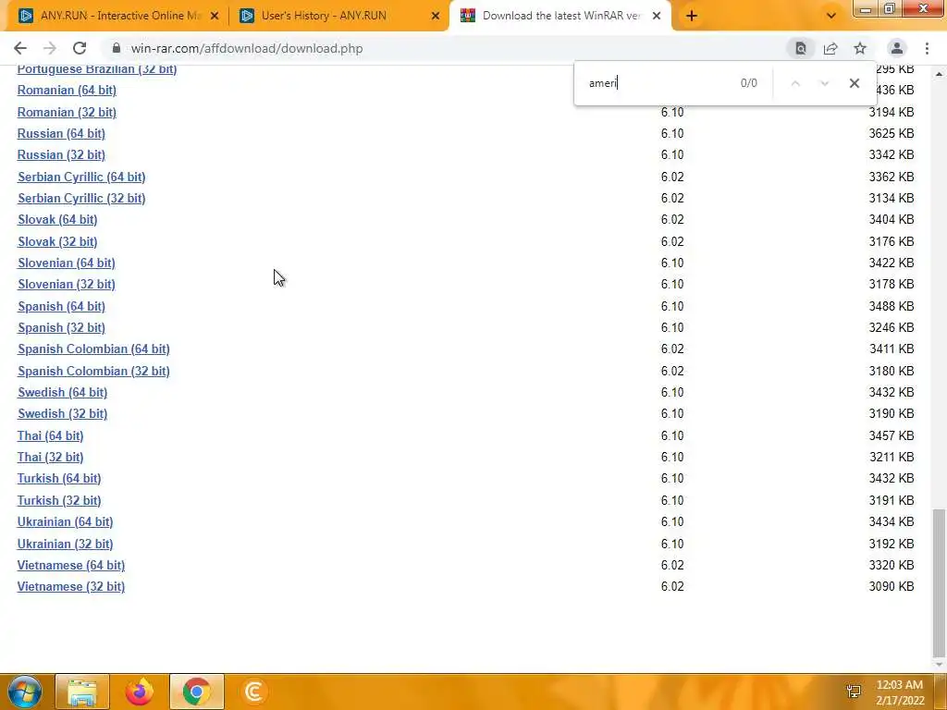
Task: Download Spanish (32 bit)
Action: click(61, 328)
